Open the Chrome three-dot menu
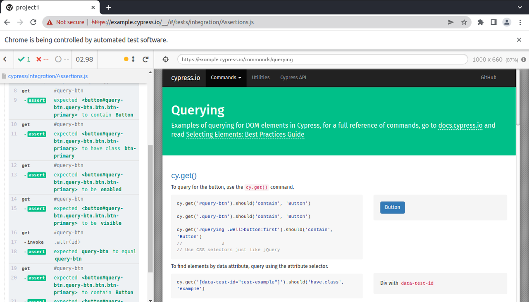 click(x=520, y=22)
